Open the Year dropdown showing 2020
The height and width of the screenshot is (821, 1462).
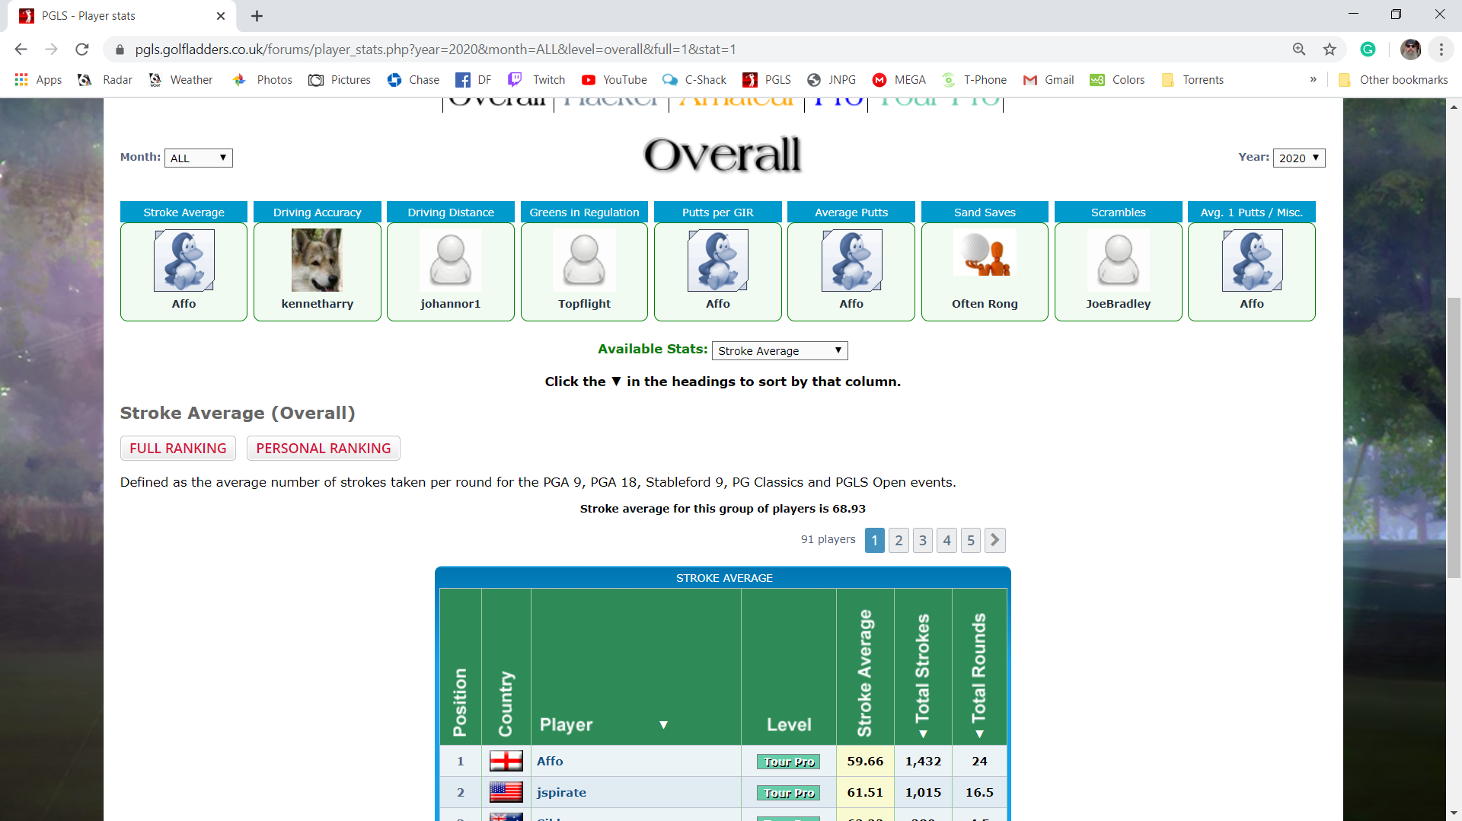pos(1298,158)
